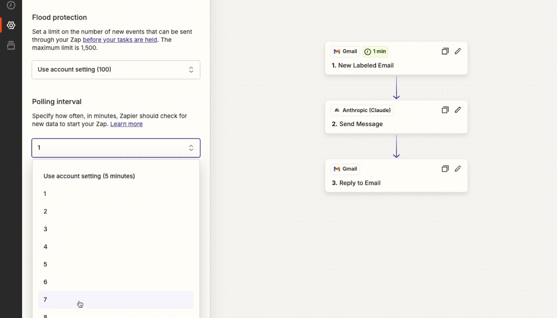Edit the New Labeled Email step
Screen dimensions: 557x318
pyautogui.click(x=458, y=51)
